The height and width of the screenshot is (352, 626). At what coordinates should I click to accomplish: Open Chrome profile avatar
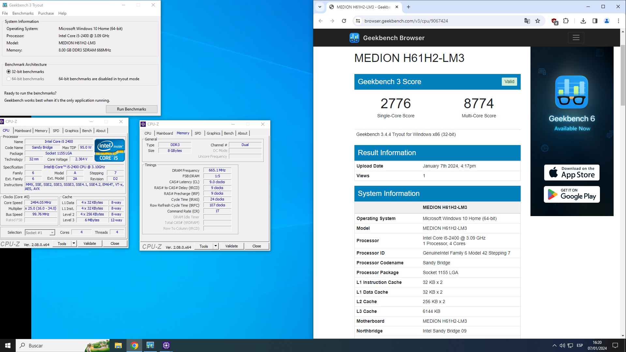(x=607, y=21)
